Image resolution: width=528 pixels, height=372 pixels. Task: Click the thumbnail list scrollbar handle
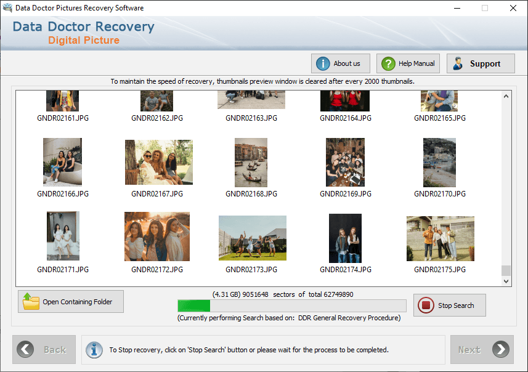point(506,270)
